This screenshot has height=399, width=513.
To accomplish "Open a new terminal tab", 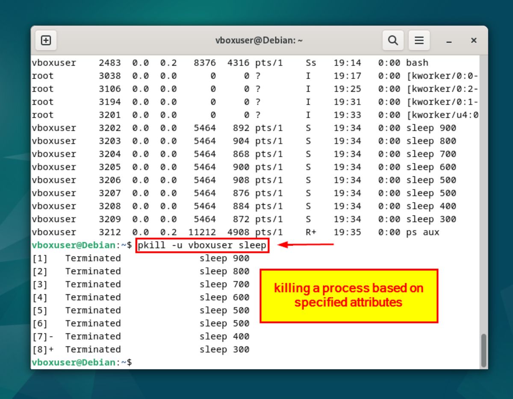I will (x=46, y=40).
